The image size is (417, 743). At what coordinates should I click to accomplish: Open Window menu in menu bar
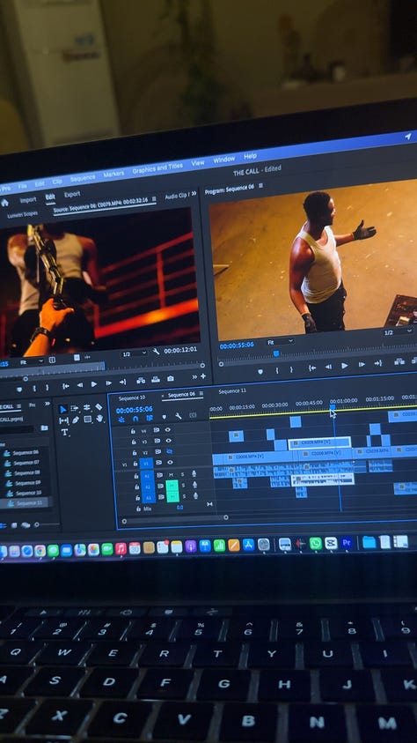tap(224, 160)
